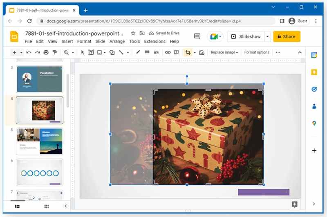Click the get add-ons plus icon
The image size is (327, 217).
click(x=314, y=150)
